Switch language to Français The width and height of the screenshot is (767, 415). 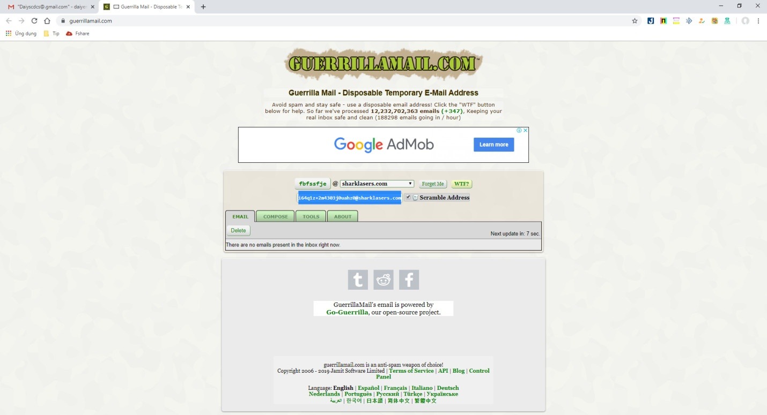point(395,388)
